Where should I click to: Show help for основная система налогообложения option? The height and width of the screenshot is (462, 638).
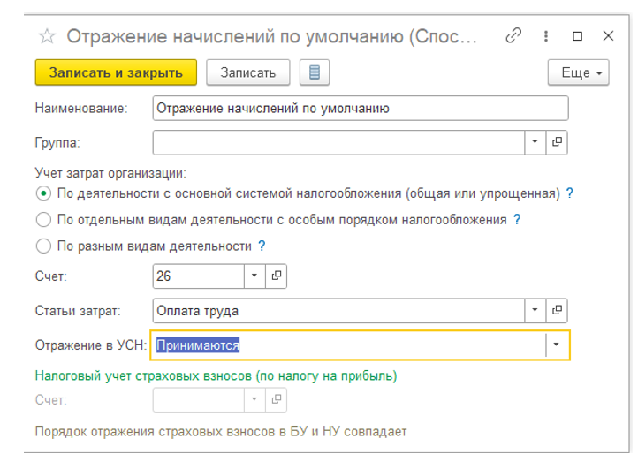[570, 193]
